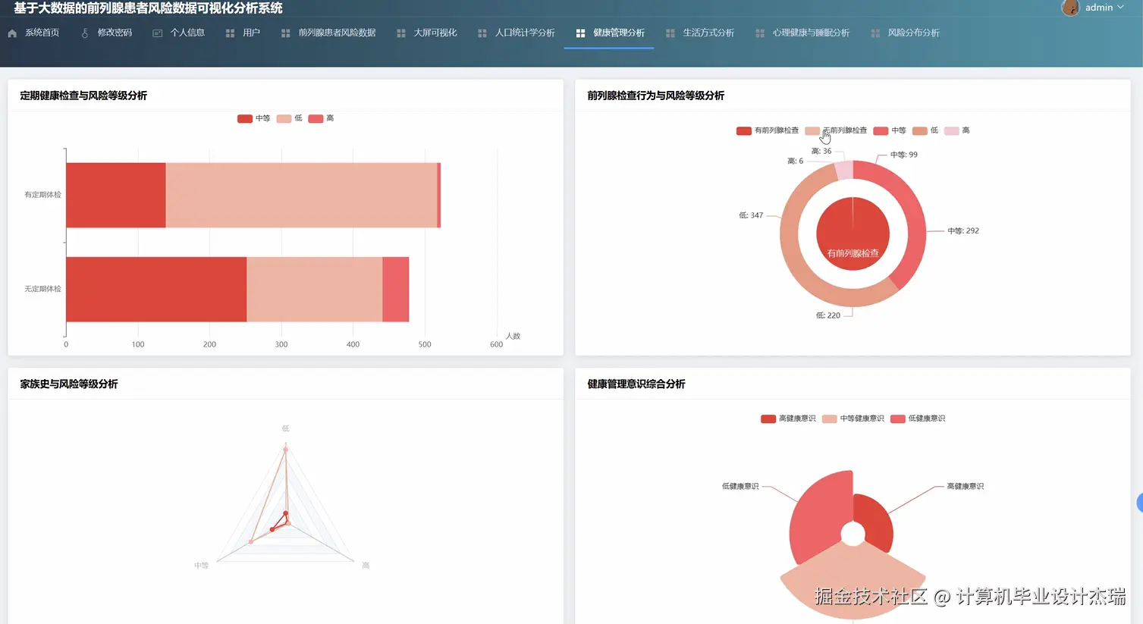Image resolution: width=1143 pixels, height=624 pixels.
Task: Click the radar chart's 中等 axis label
Action: click(201, 566)
